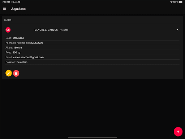Click email carlos.sanchez@gmail.com
185x139 pixels.
pyautogui.click(x=29, y=57)
